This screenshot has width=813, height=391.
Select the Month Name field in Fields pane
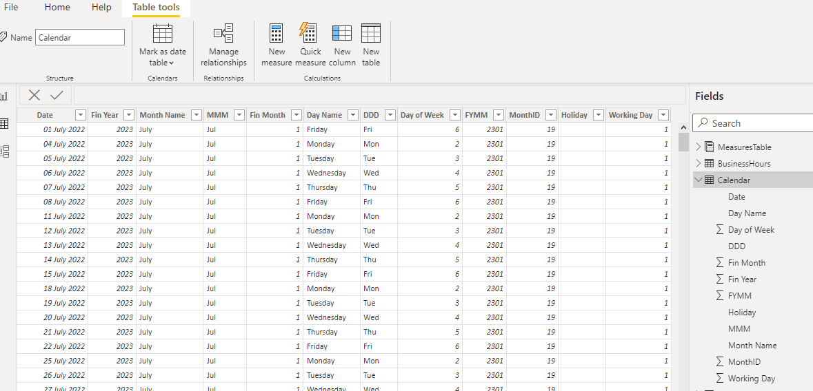[x=752, y=346]
